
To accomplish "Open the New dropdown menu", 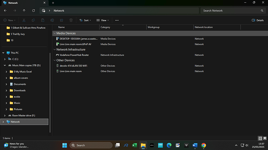I will pos(10,20).
